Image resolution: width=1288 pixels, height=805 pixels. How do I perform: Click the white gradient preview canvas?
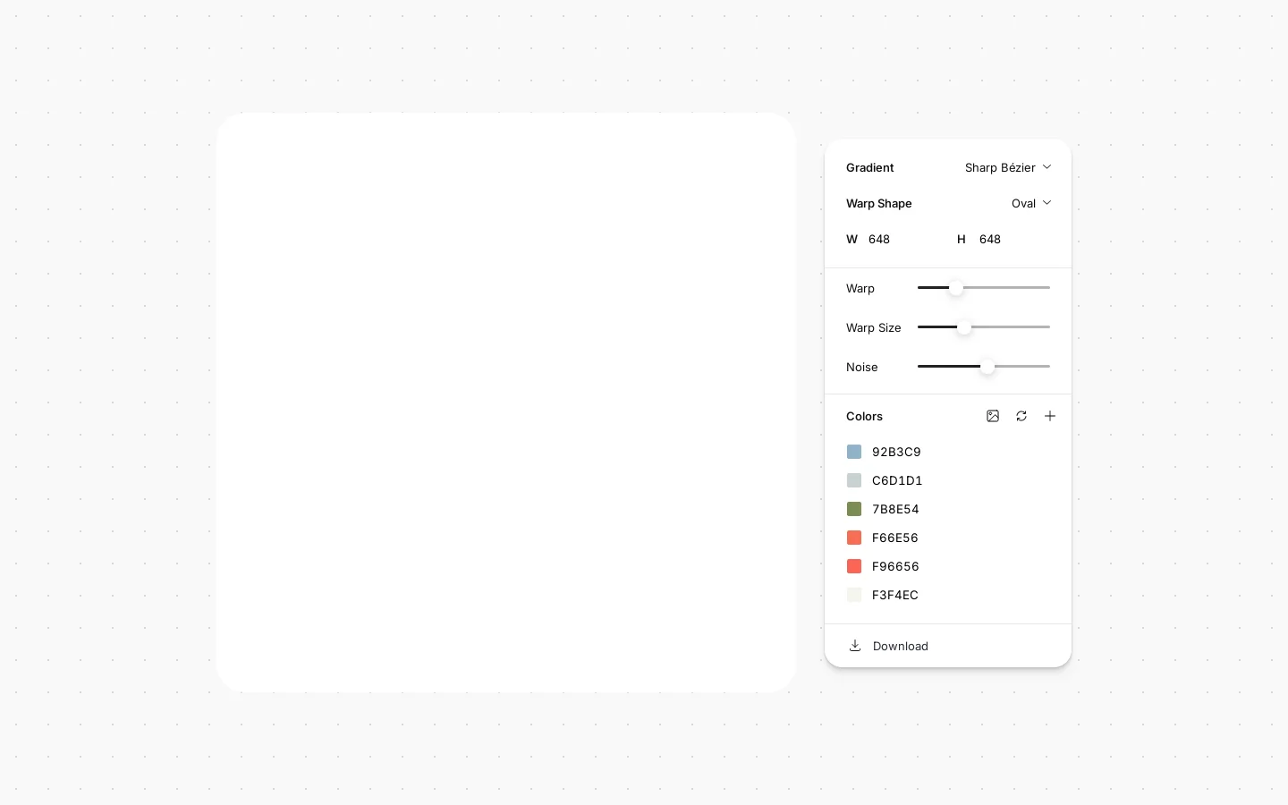[x=506, y=402]
